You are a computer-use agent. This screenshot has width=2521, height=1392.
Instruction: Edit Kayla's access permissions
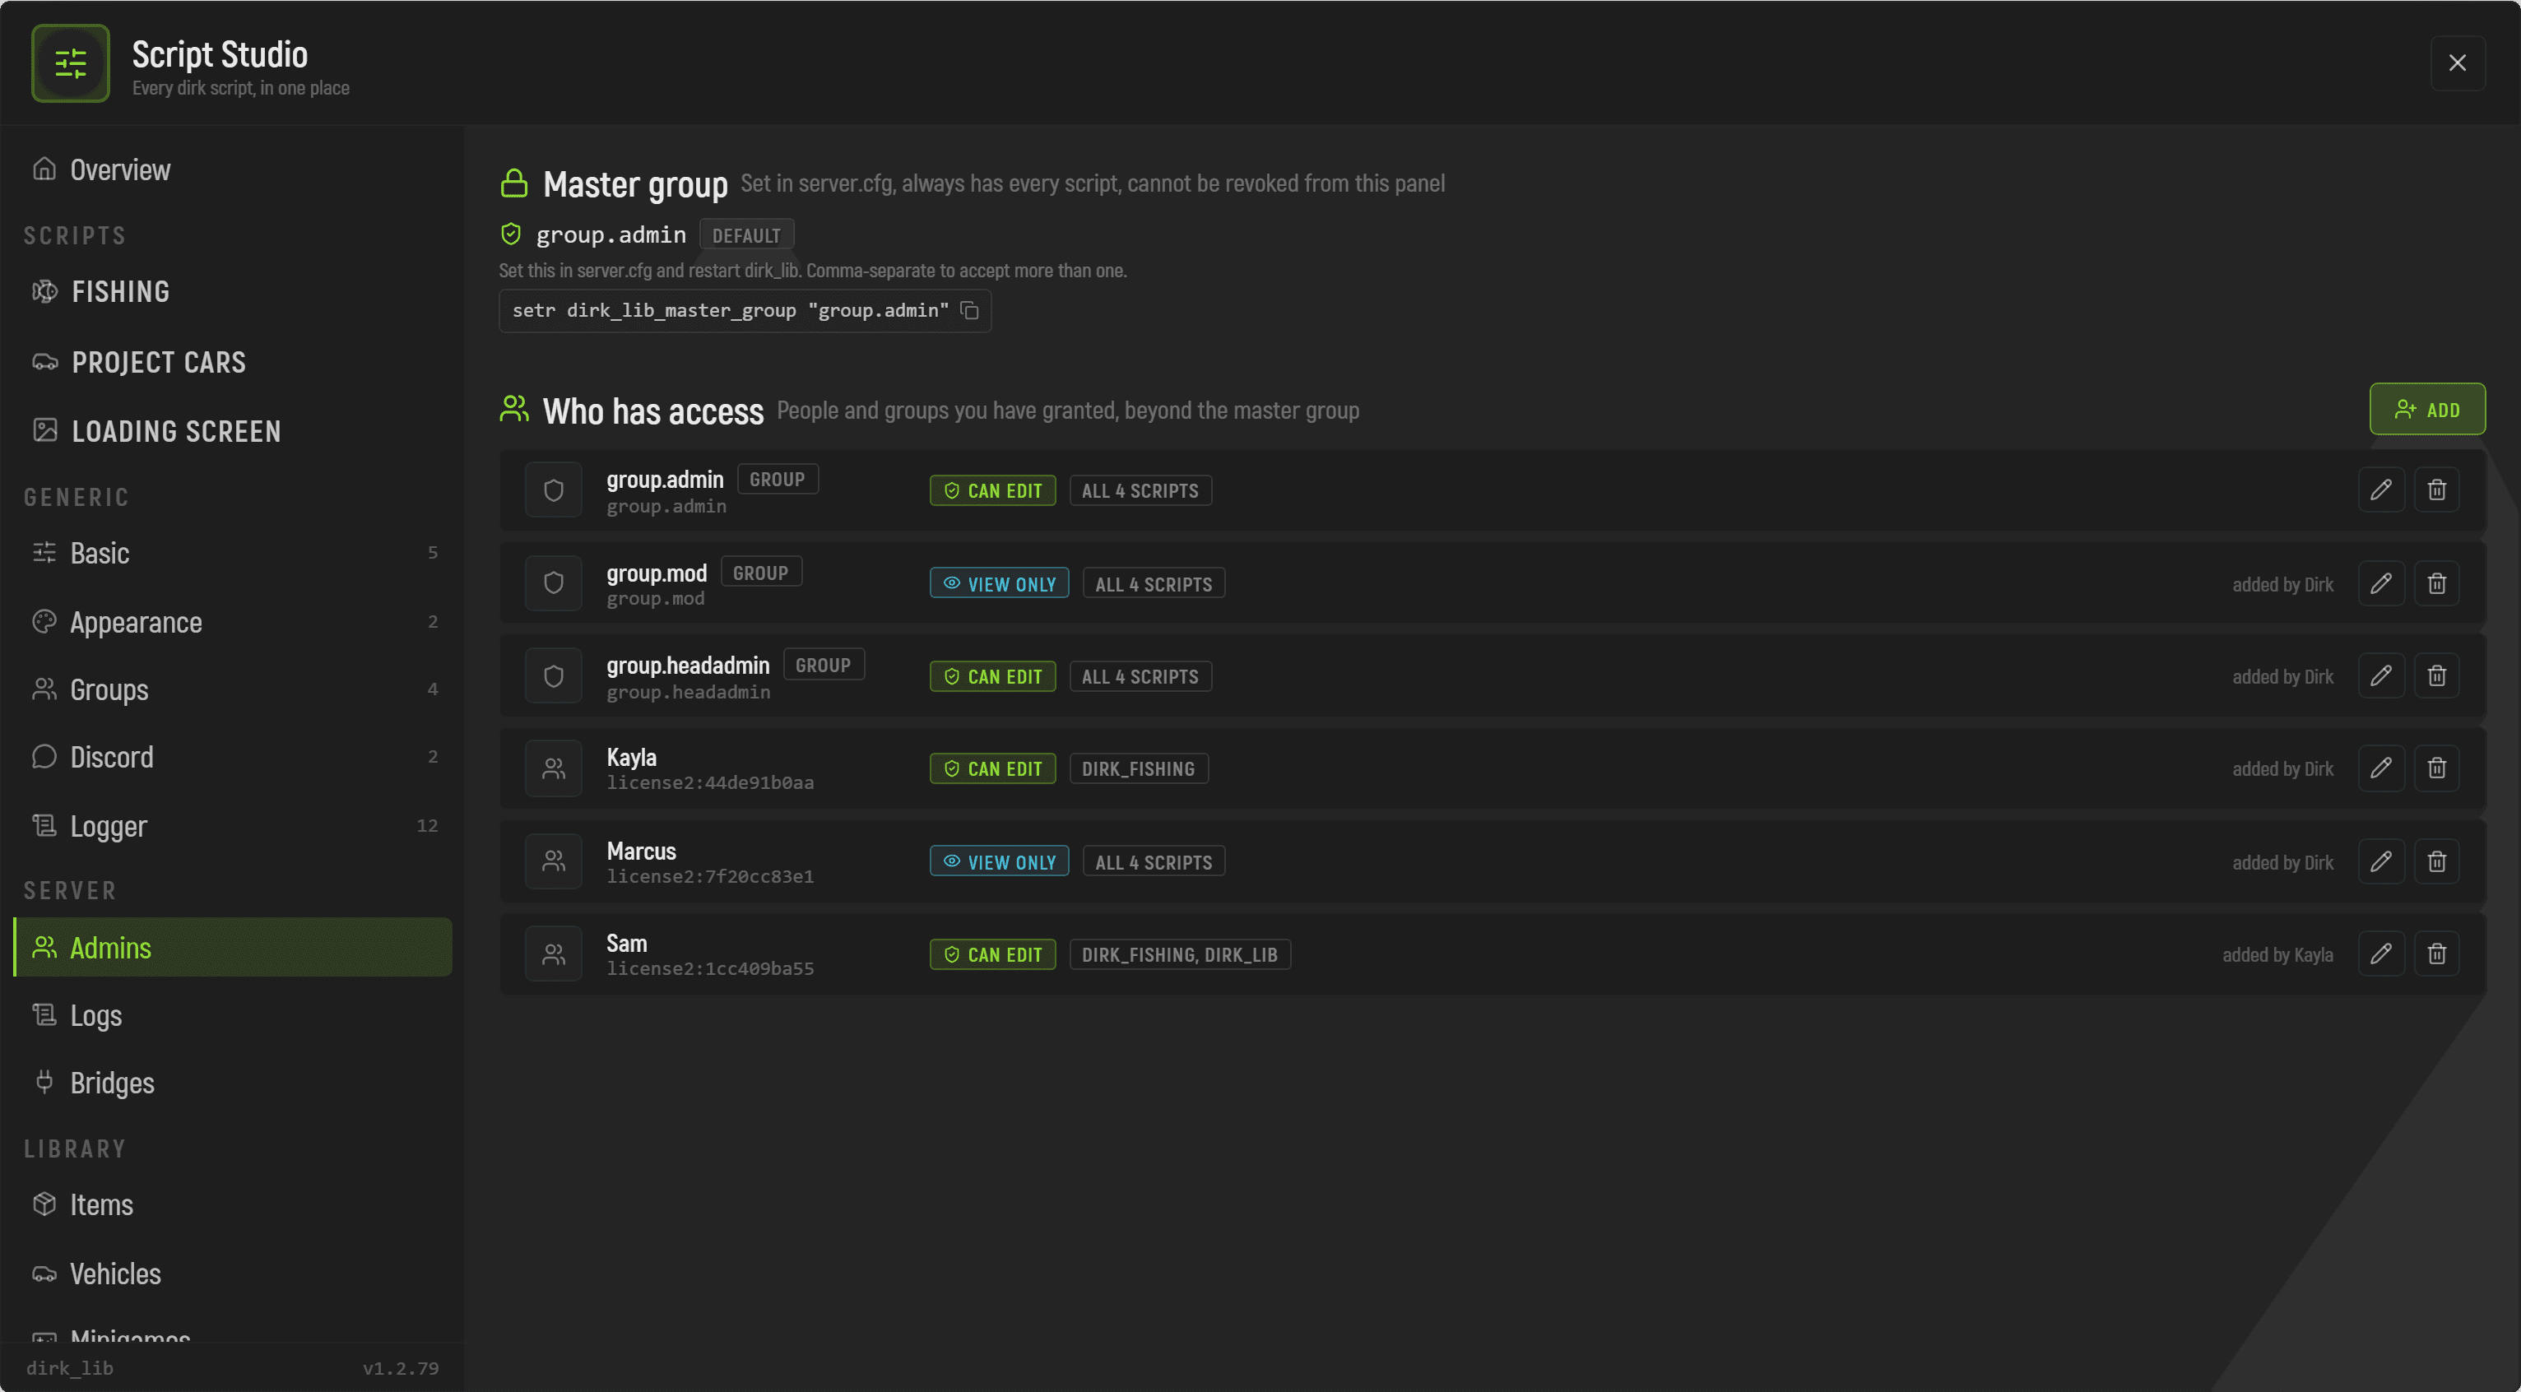tap(2381, 768)
